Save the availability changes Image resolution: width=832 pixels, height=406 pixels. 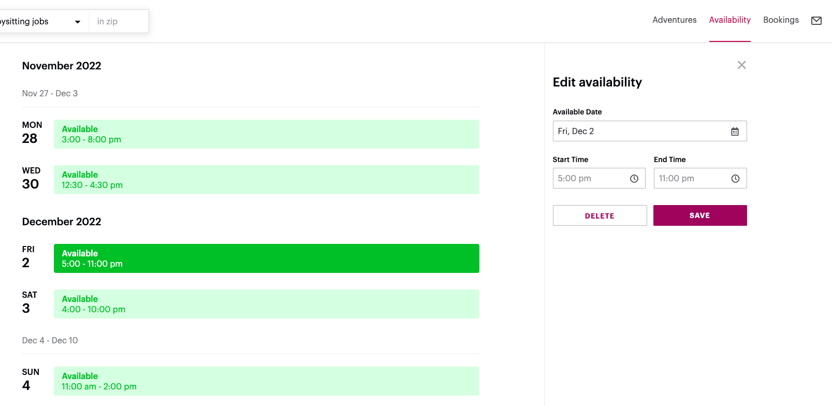coord(700,215)
